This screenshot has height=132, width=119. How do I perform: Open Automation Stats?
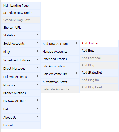[60, 82]
